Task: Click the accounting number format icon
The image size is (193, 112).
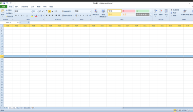Action: point(76,15)
